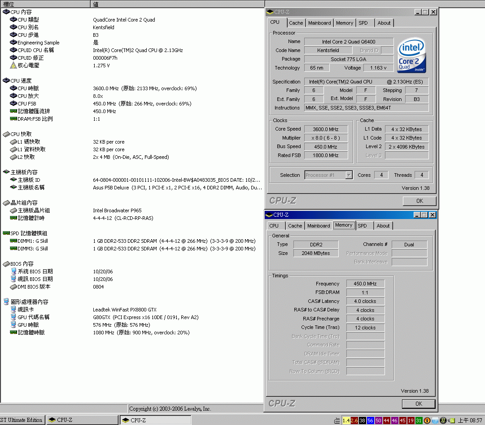Click the green 31 sensor tray icon

click(x=419, y=421)
